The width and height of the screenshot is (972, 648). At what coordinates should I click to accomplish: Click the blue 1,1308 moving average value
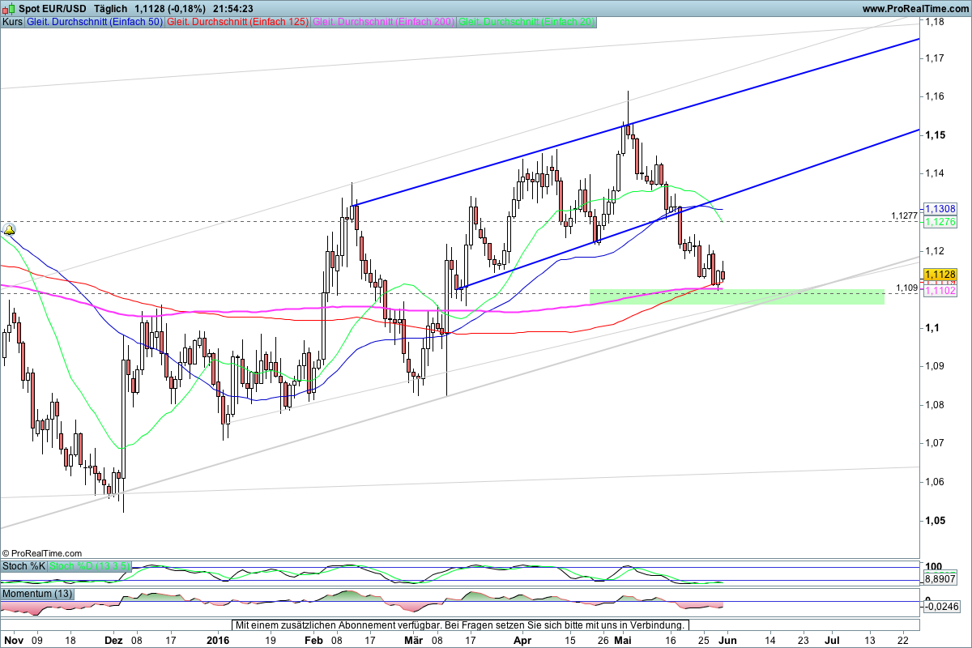click(940, 209)
